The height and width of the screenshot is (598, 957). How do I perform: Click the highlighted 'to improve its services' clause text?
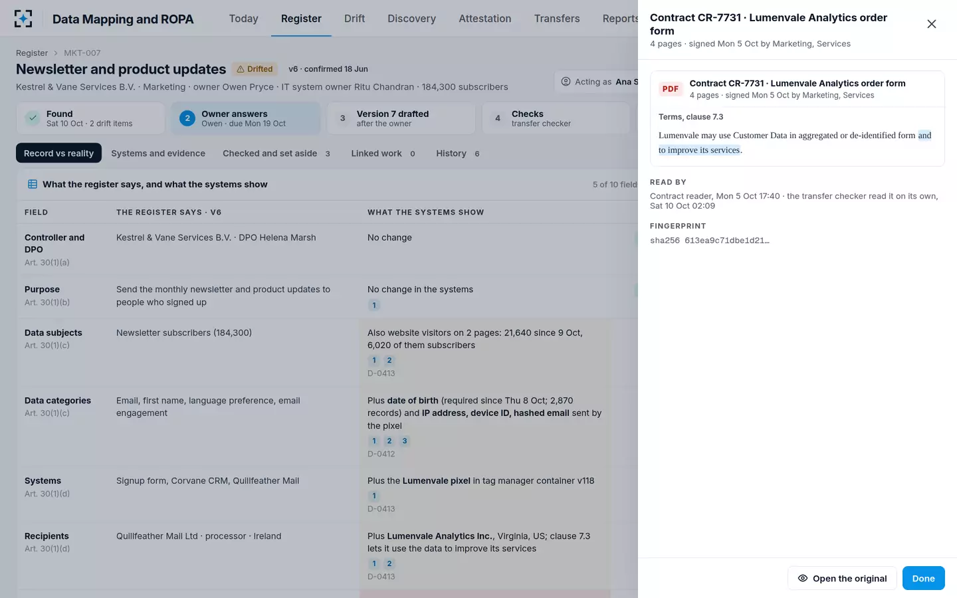point(699,150)
